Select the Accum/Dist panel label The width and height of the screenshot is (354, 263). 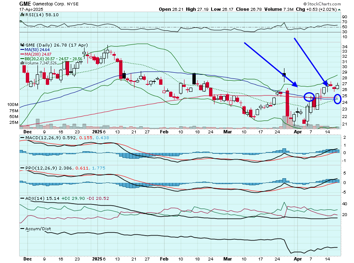(x=38, y=229)
